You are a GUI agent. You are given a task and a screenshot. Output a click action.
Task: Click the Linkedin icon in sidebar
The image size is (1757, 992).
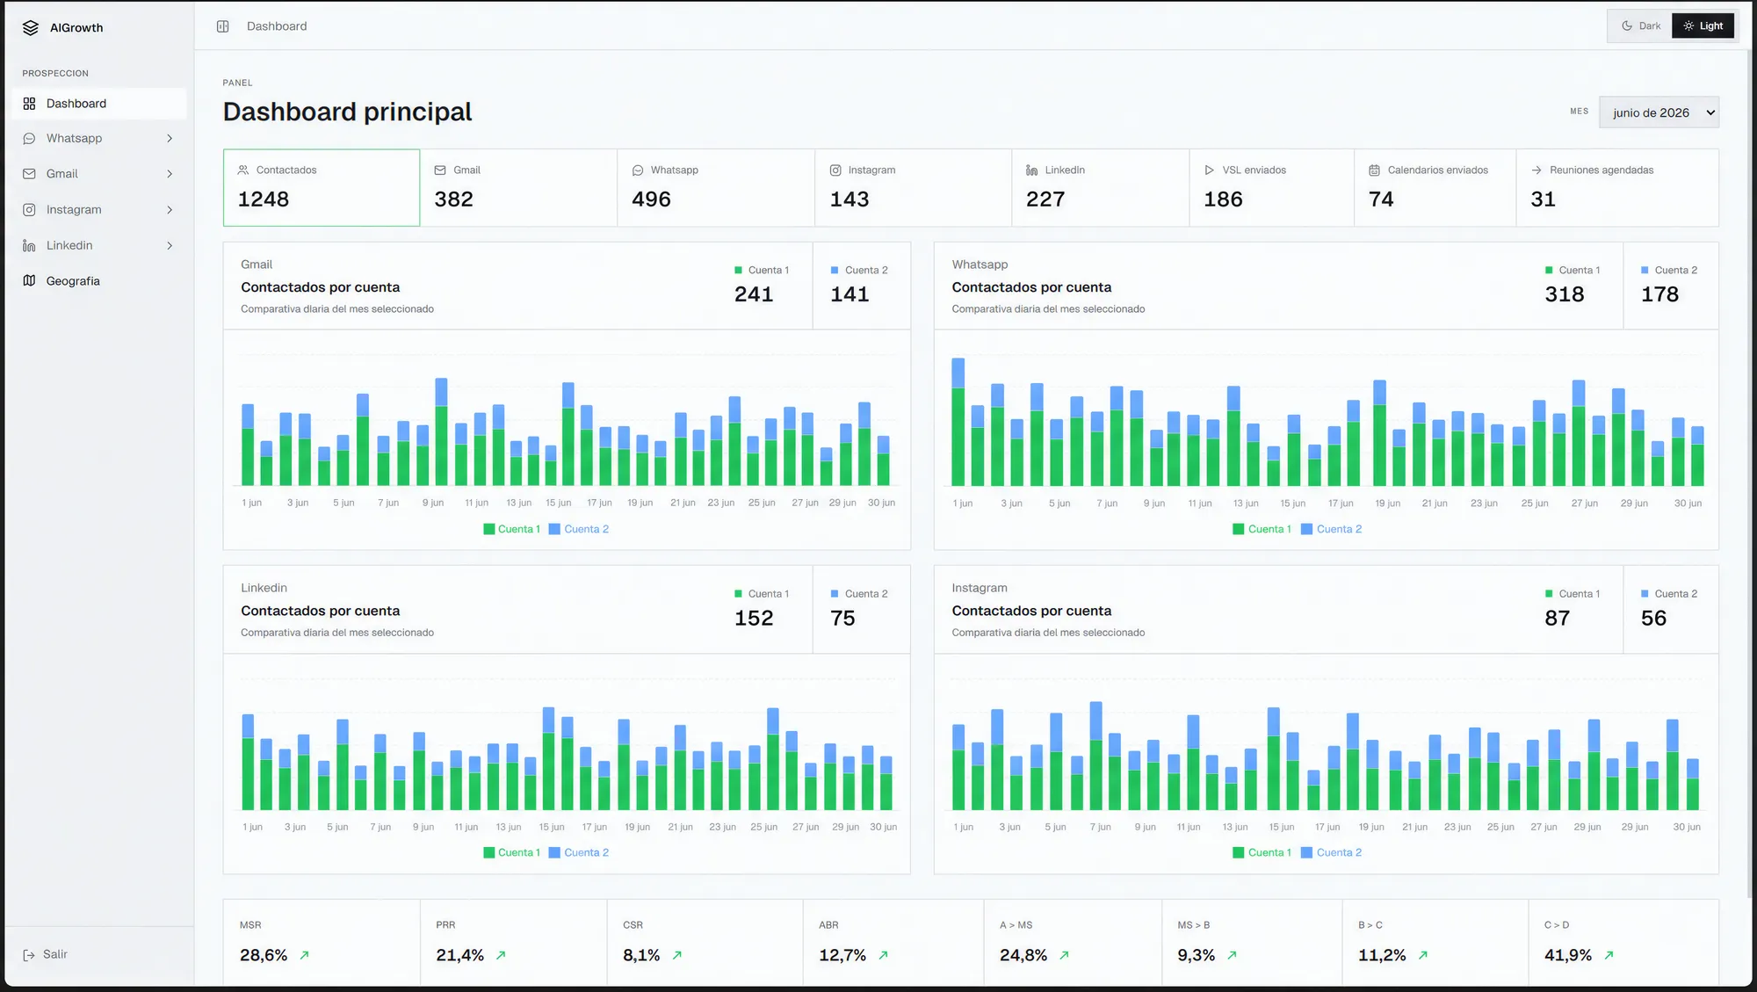pos(29,246)
